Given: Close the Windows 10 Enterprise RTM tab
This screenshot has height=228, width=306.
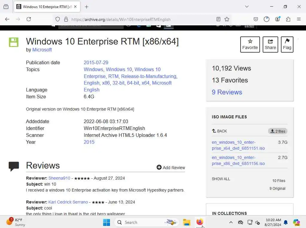Looking at the screenshot, I should pos(75,7).
